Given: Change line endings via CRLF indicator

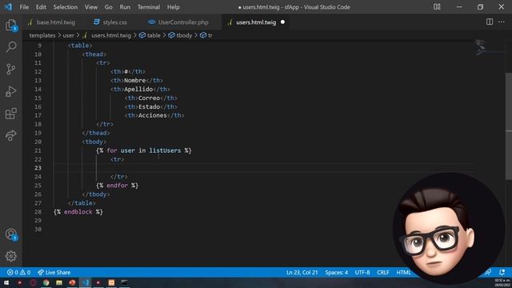Looking at the screenshot, I should click(383, 272).
